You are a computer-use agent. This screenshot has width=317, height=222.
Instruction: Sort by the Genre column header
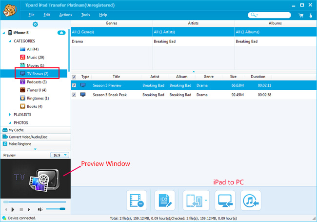coord(208,77)
